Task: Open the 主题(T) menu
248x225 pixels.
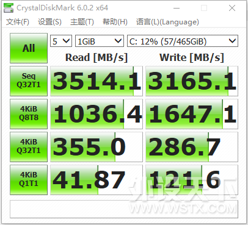Action: [x=82, y=22]
